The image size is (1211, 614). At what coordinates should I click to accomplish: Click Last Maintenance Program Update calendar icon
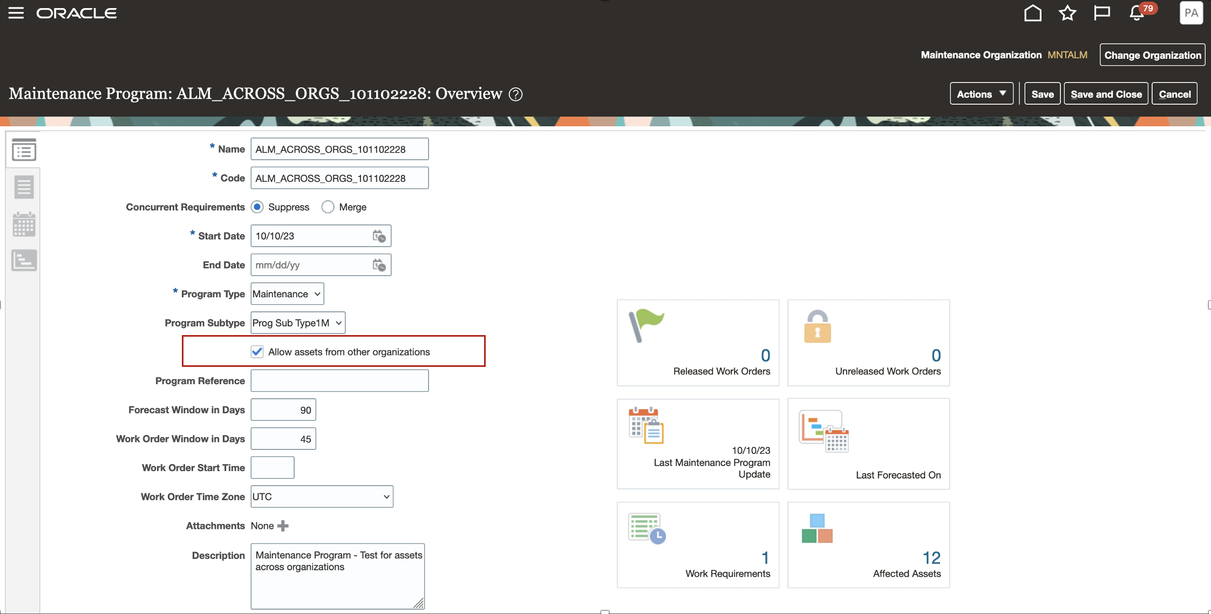(x=646, y=425)
